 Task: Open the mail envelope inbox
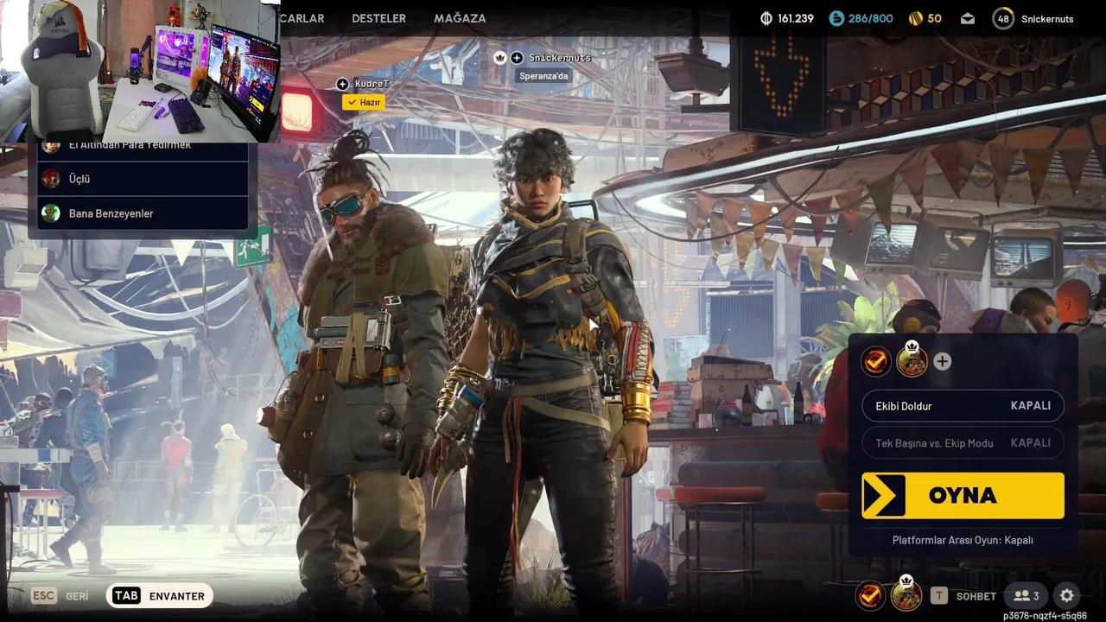(968, 18)
